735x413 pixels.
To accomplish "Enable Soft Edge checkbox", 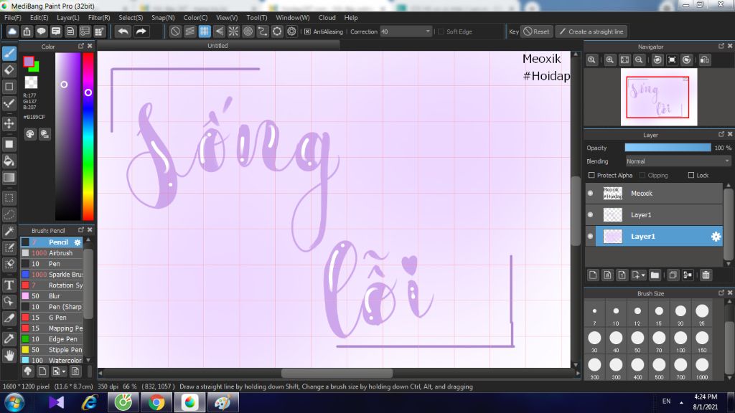I will [x=441, y=32].
